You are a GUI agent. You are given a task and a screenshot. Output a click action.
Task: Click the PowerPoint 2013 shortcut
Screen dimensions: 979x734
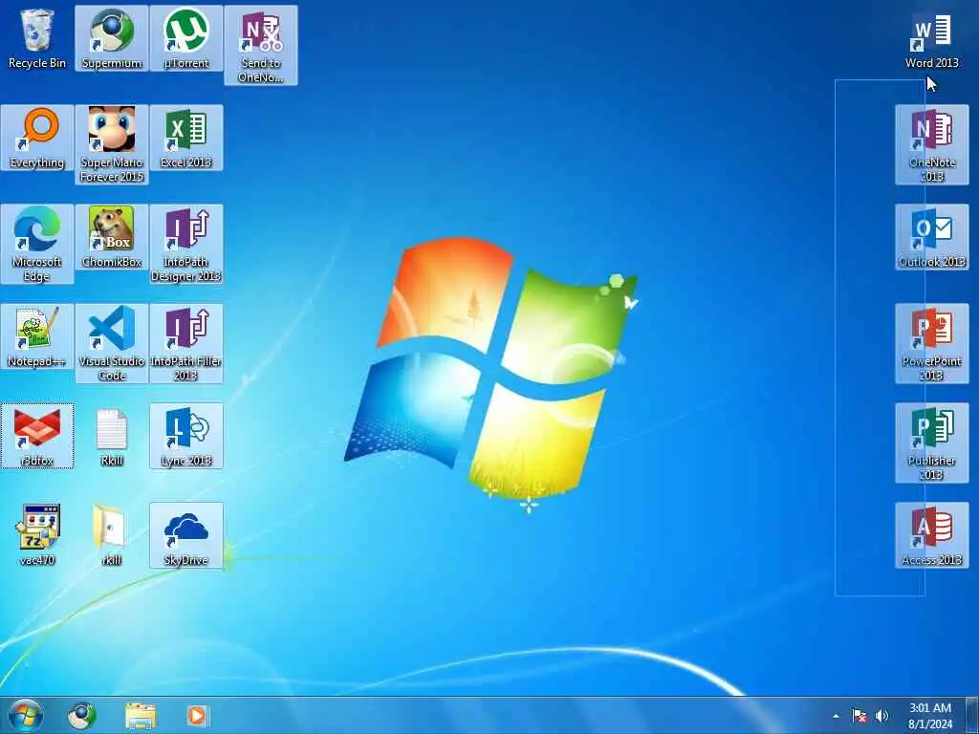[931, 343]
